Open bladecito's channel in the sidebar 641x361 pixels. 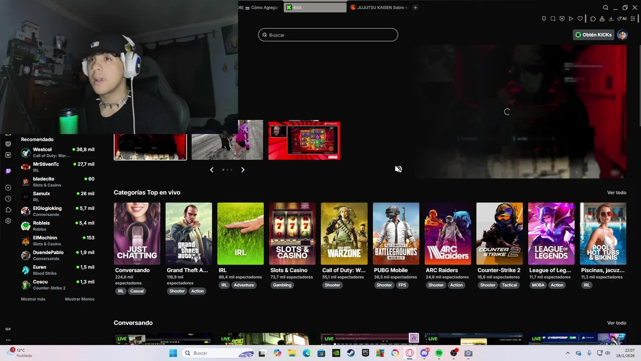[57, 182]
